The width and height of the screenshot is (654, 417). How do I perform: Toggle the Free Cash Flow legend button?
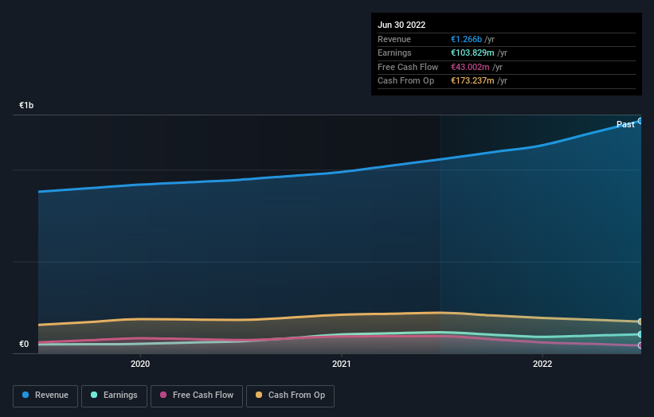pos(197,396)
